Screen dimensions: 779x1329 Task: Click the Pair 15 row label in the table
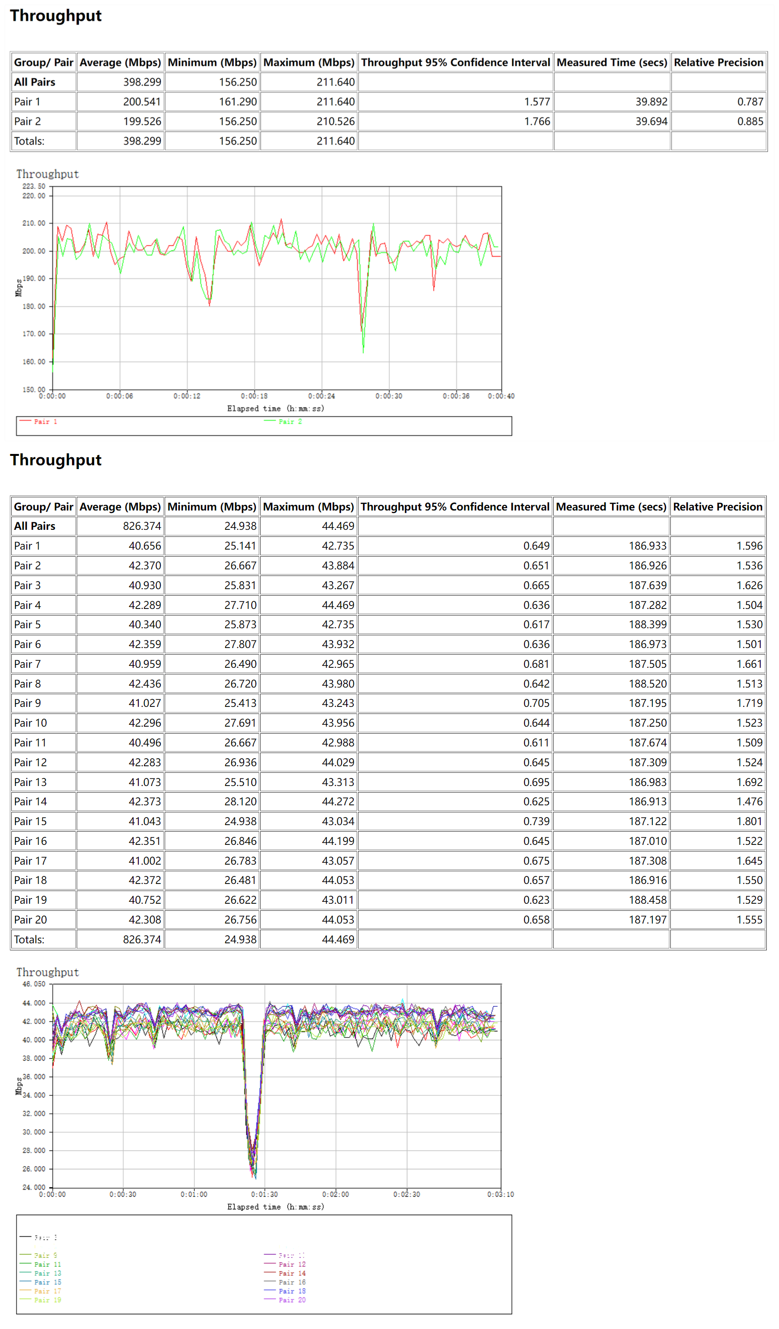click(31, 821)
